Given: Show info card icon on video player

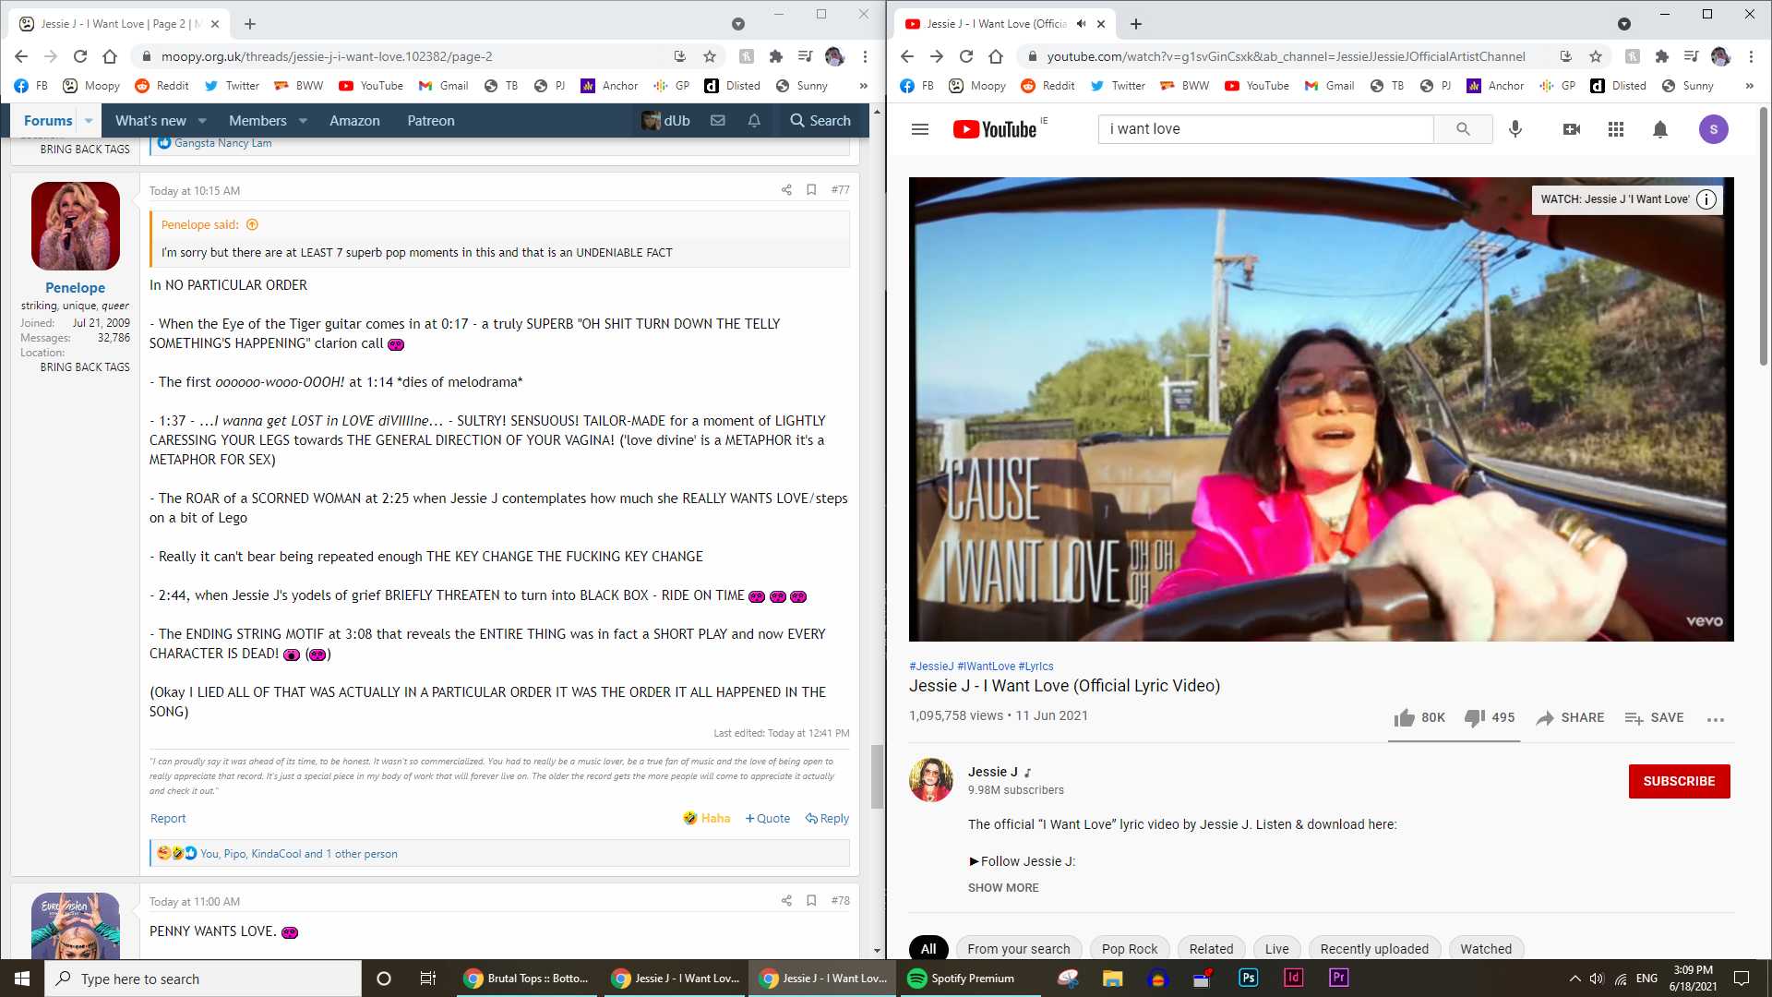Looking at the screenshot, I should tap(1706, 199).
